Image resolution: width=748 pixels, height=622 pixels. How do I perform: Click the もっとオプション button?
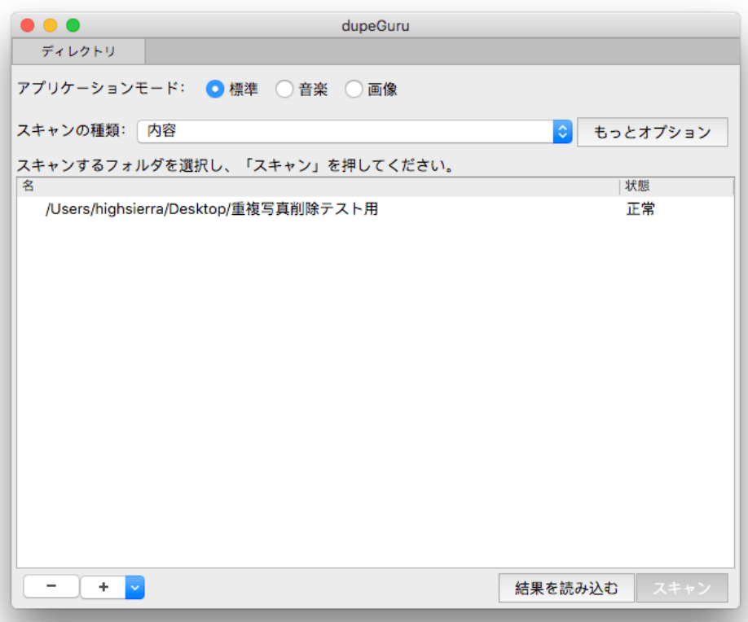(x=652, y=132)
